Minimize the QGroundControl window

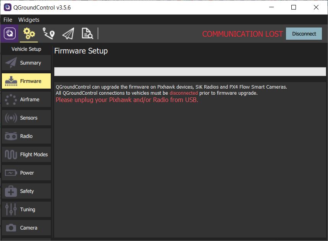click(x=271, y=7)
